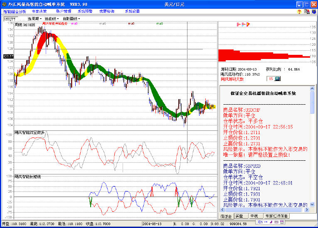This screenshot has width=318, height=228.
Task: Click the purple crescent moon icon
Action: [x=271, y=222]
